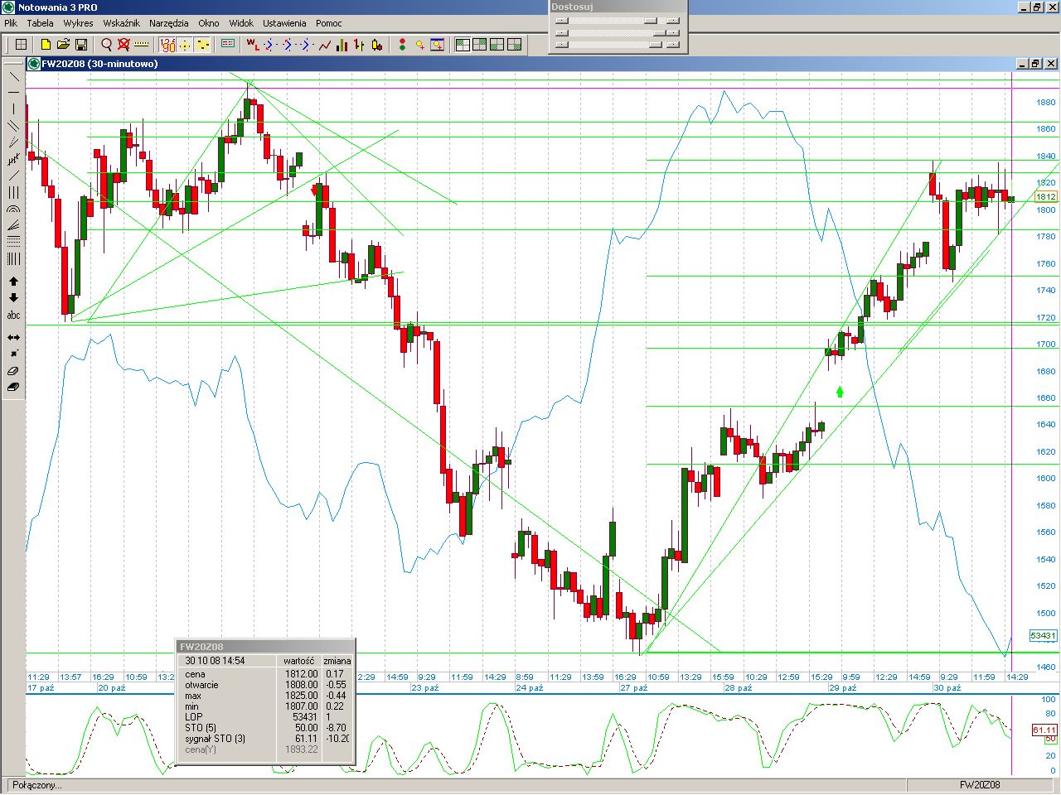
Task: Open the Ustawienia menu
Action: [x=284, y=23]
